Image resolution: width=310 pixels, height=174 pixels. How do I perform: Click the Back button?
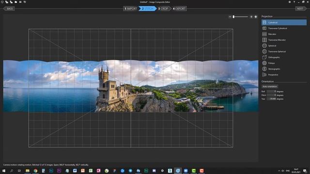[x=9, y=9]
